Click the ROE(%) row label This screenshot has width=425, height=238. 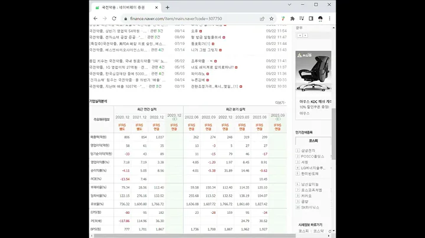point(96,179)
